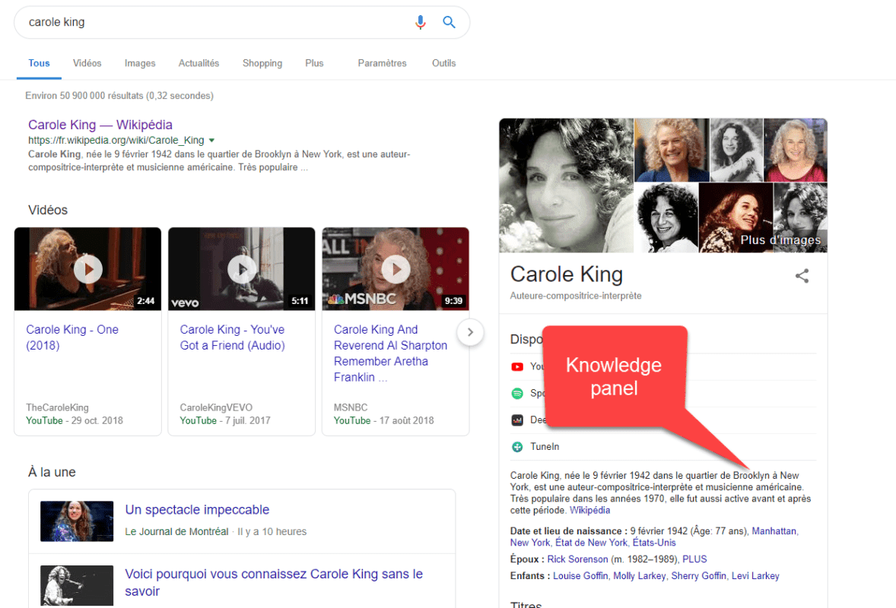Viewport: 896px width, 608px height.
Task: Switch to the Vidéos tab
Action: tap(87, 63)
